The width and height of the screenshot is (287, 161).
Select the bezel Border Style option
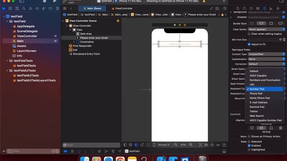click(271, 23)
